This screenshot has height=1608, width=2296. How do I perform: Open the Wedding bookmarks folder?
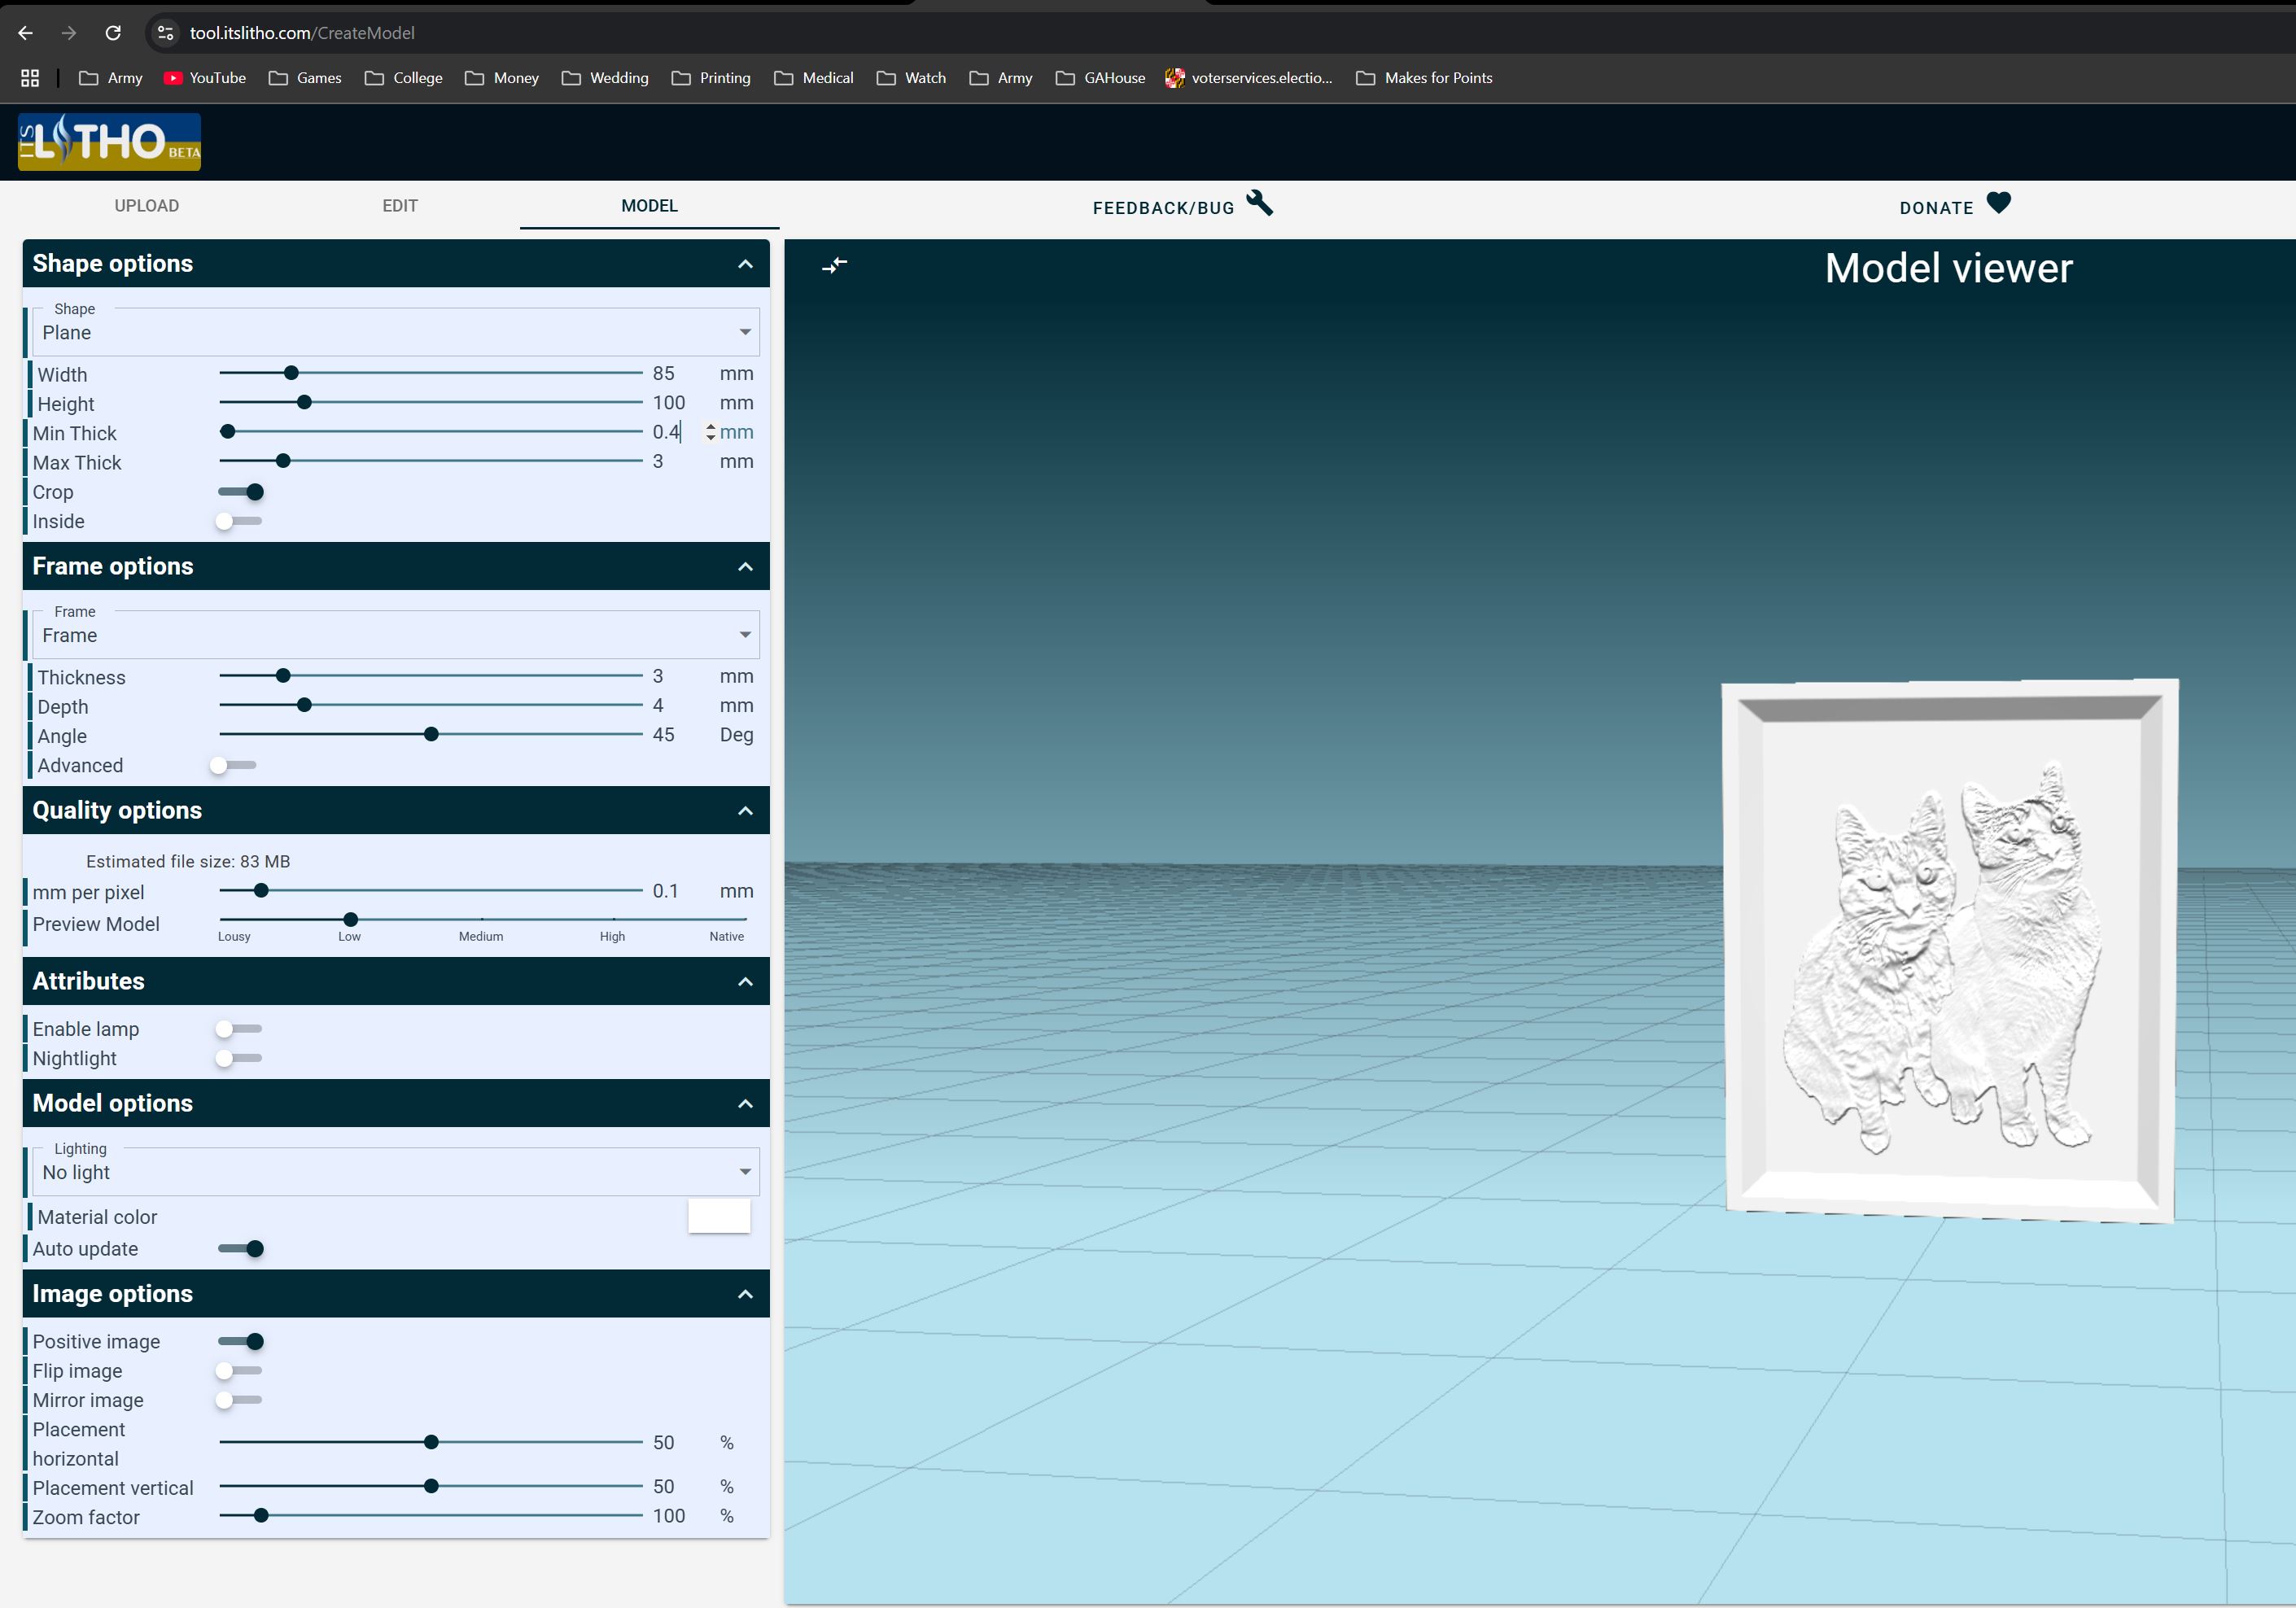[605, 78]
